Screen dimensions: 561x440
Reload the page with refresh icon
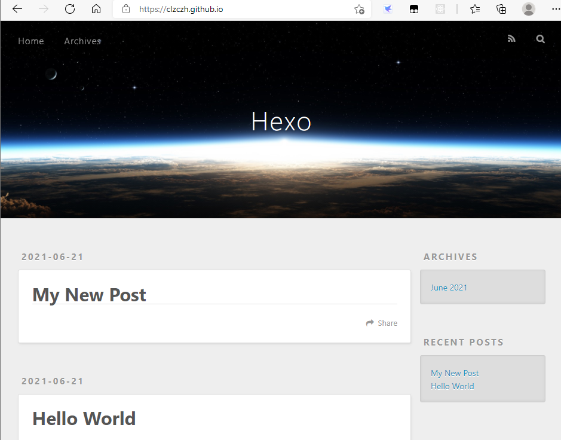pyautogui.click(x=70, y=9)
